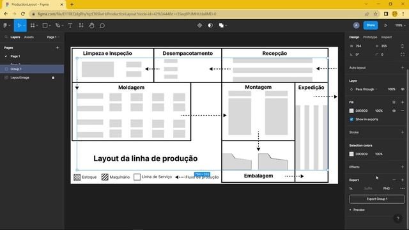
Task: Click the Fill color swatch D9D9D9
Action: [x=351, y=111]
